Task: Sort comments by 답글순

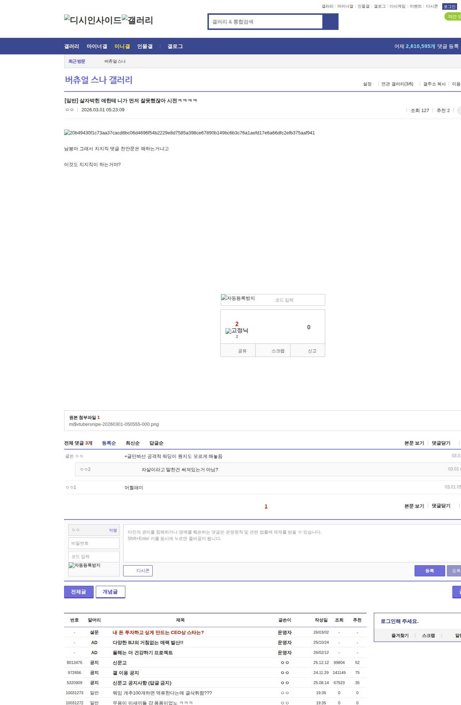Action: pyautogui.click(x=156, y=443)
